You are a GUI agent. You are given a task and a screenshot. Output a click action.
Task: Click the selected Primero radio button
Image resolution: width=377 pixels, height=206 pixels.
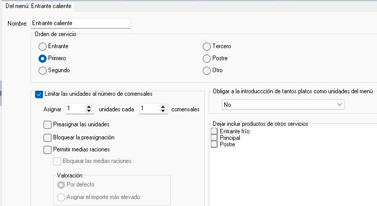(43, 59)
